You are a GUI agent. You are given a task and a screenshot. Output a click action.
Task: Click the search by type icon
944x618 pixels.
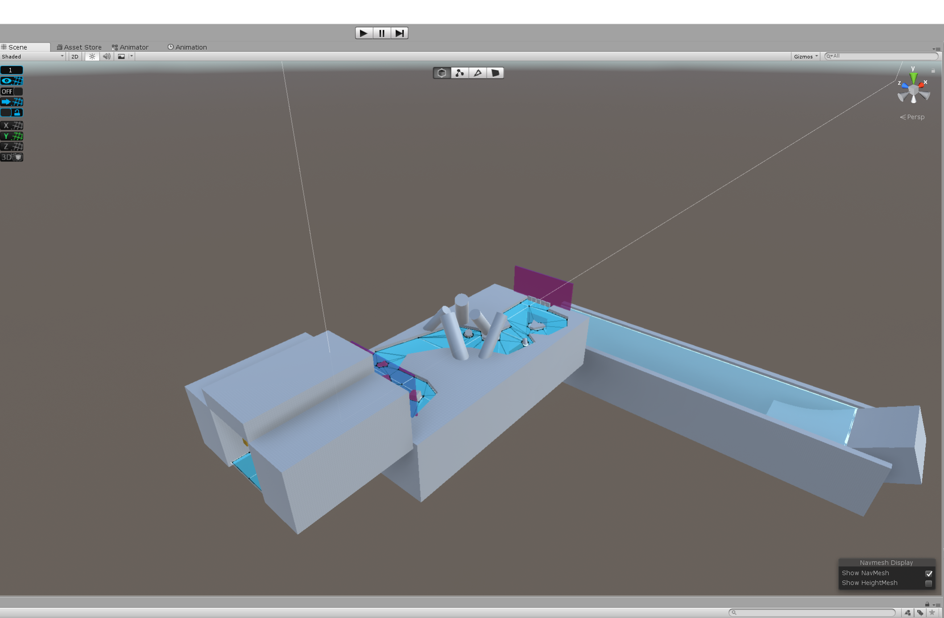tap(907, 612)
